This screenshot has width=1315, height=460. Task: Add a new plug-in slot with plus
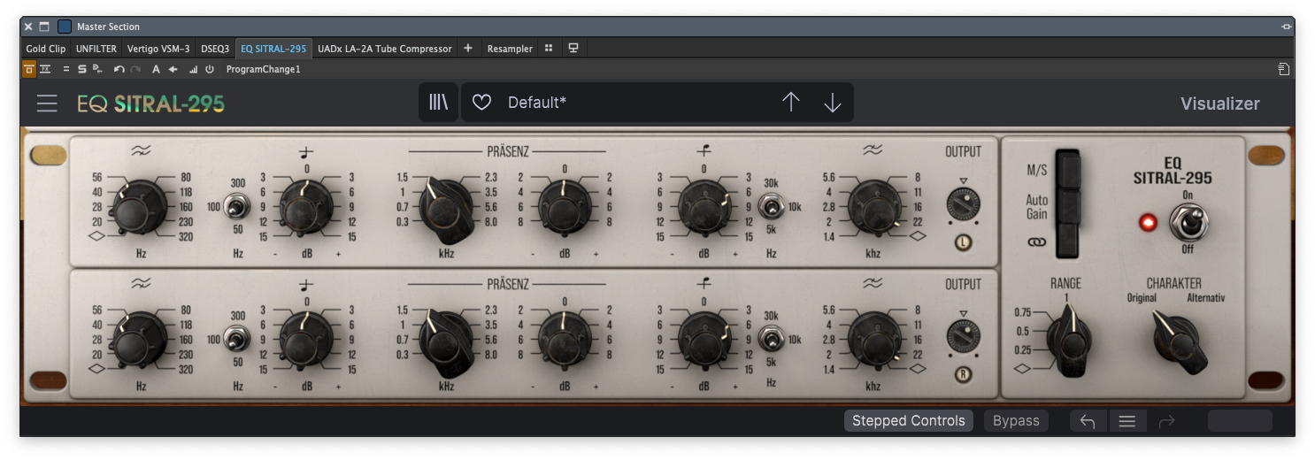pos(468,49)
